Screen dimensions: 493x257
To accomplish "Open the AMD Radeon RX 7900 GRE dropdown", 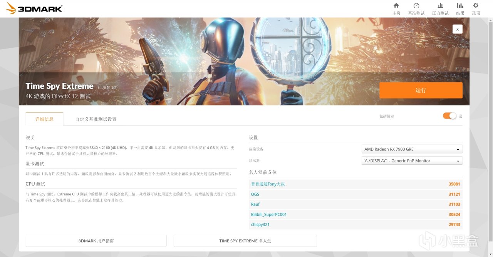I will tap(412, 149).
